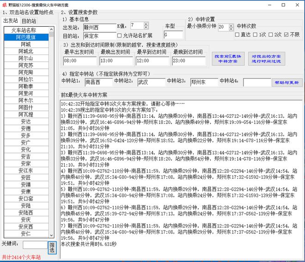Image resolution: width=305 pixels, height=262 pixels.
Task: Select station 安化 in list
Action: click(26, 150)
